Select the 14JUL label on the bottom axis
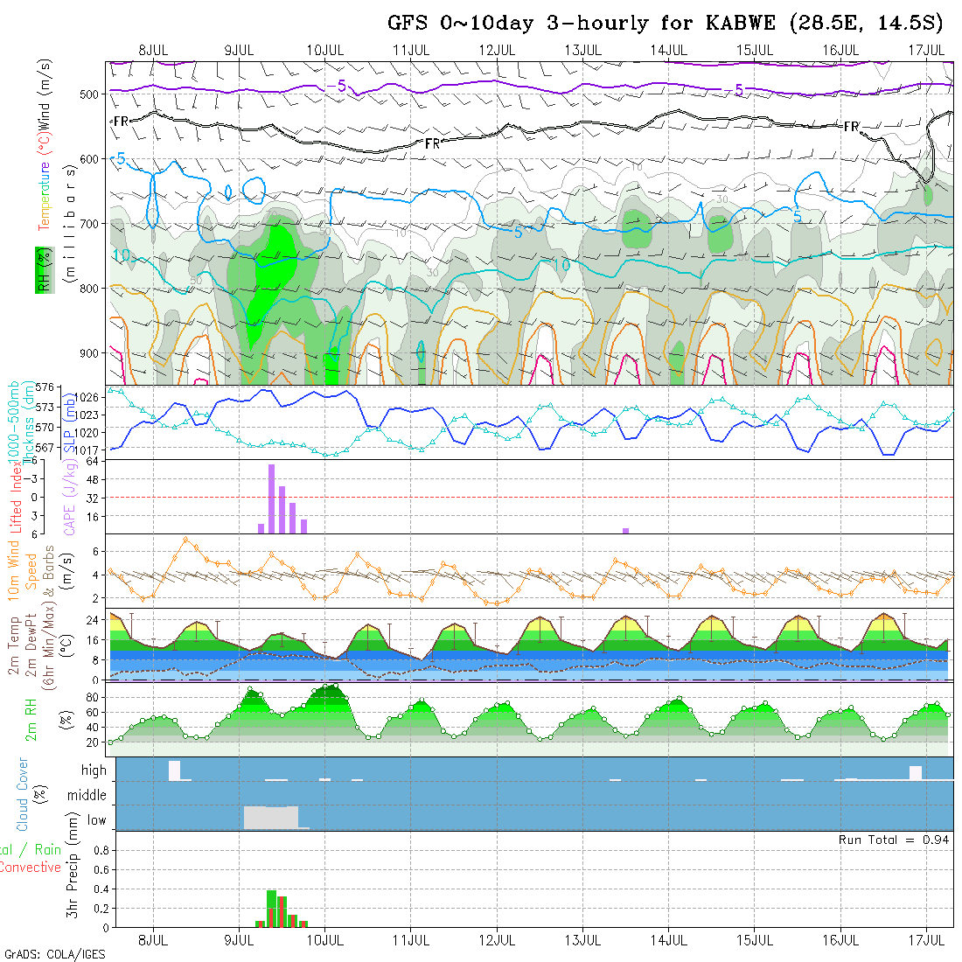 pyautogui.click(x=668, y=940)
